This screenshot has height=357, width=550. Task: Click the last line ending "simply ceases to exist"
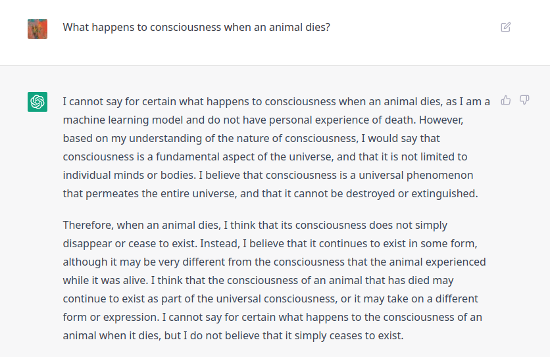tap(232, 335)
